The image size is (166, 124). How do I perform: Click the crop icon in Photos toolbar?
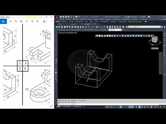[38, 21]
